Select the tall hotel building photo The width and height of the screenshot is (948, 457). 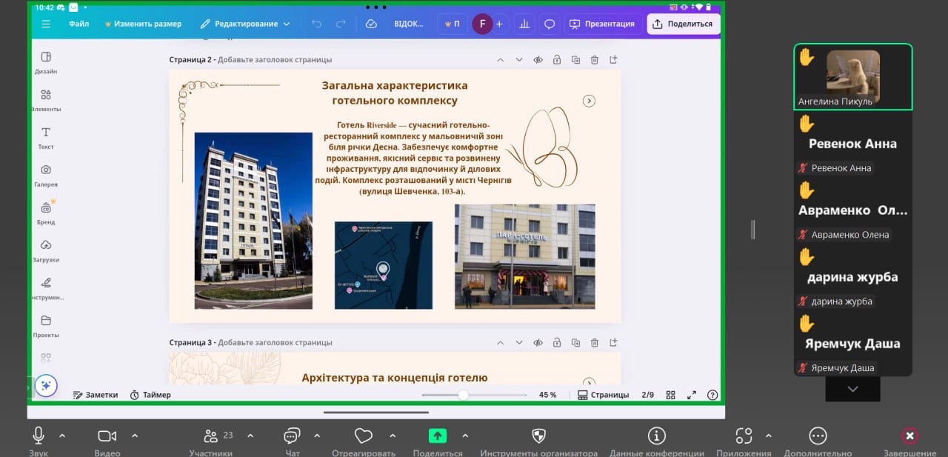coord(253,221)
